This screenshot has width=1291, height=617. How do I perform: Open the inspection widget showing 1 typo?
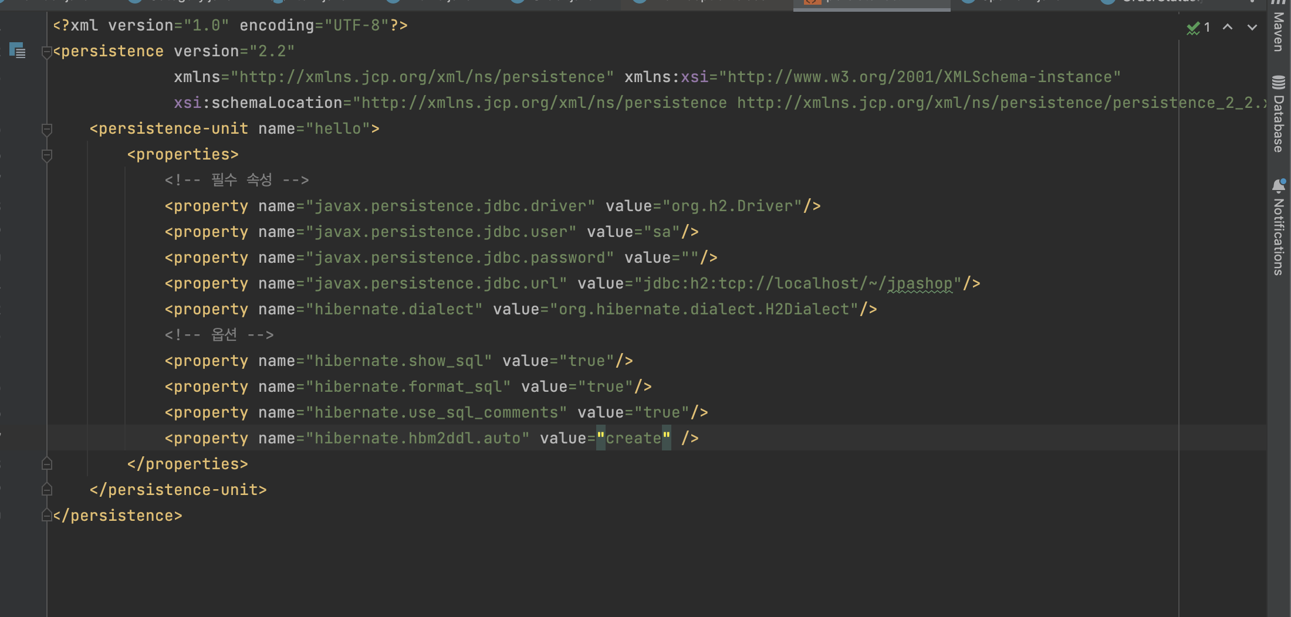click(1198, 28)
